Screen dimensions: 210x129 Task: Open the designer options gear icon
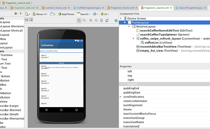116,20
